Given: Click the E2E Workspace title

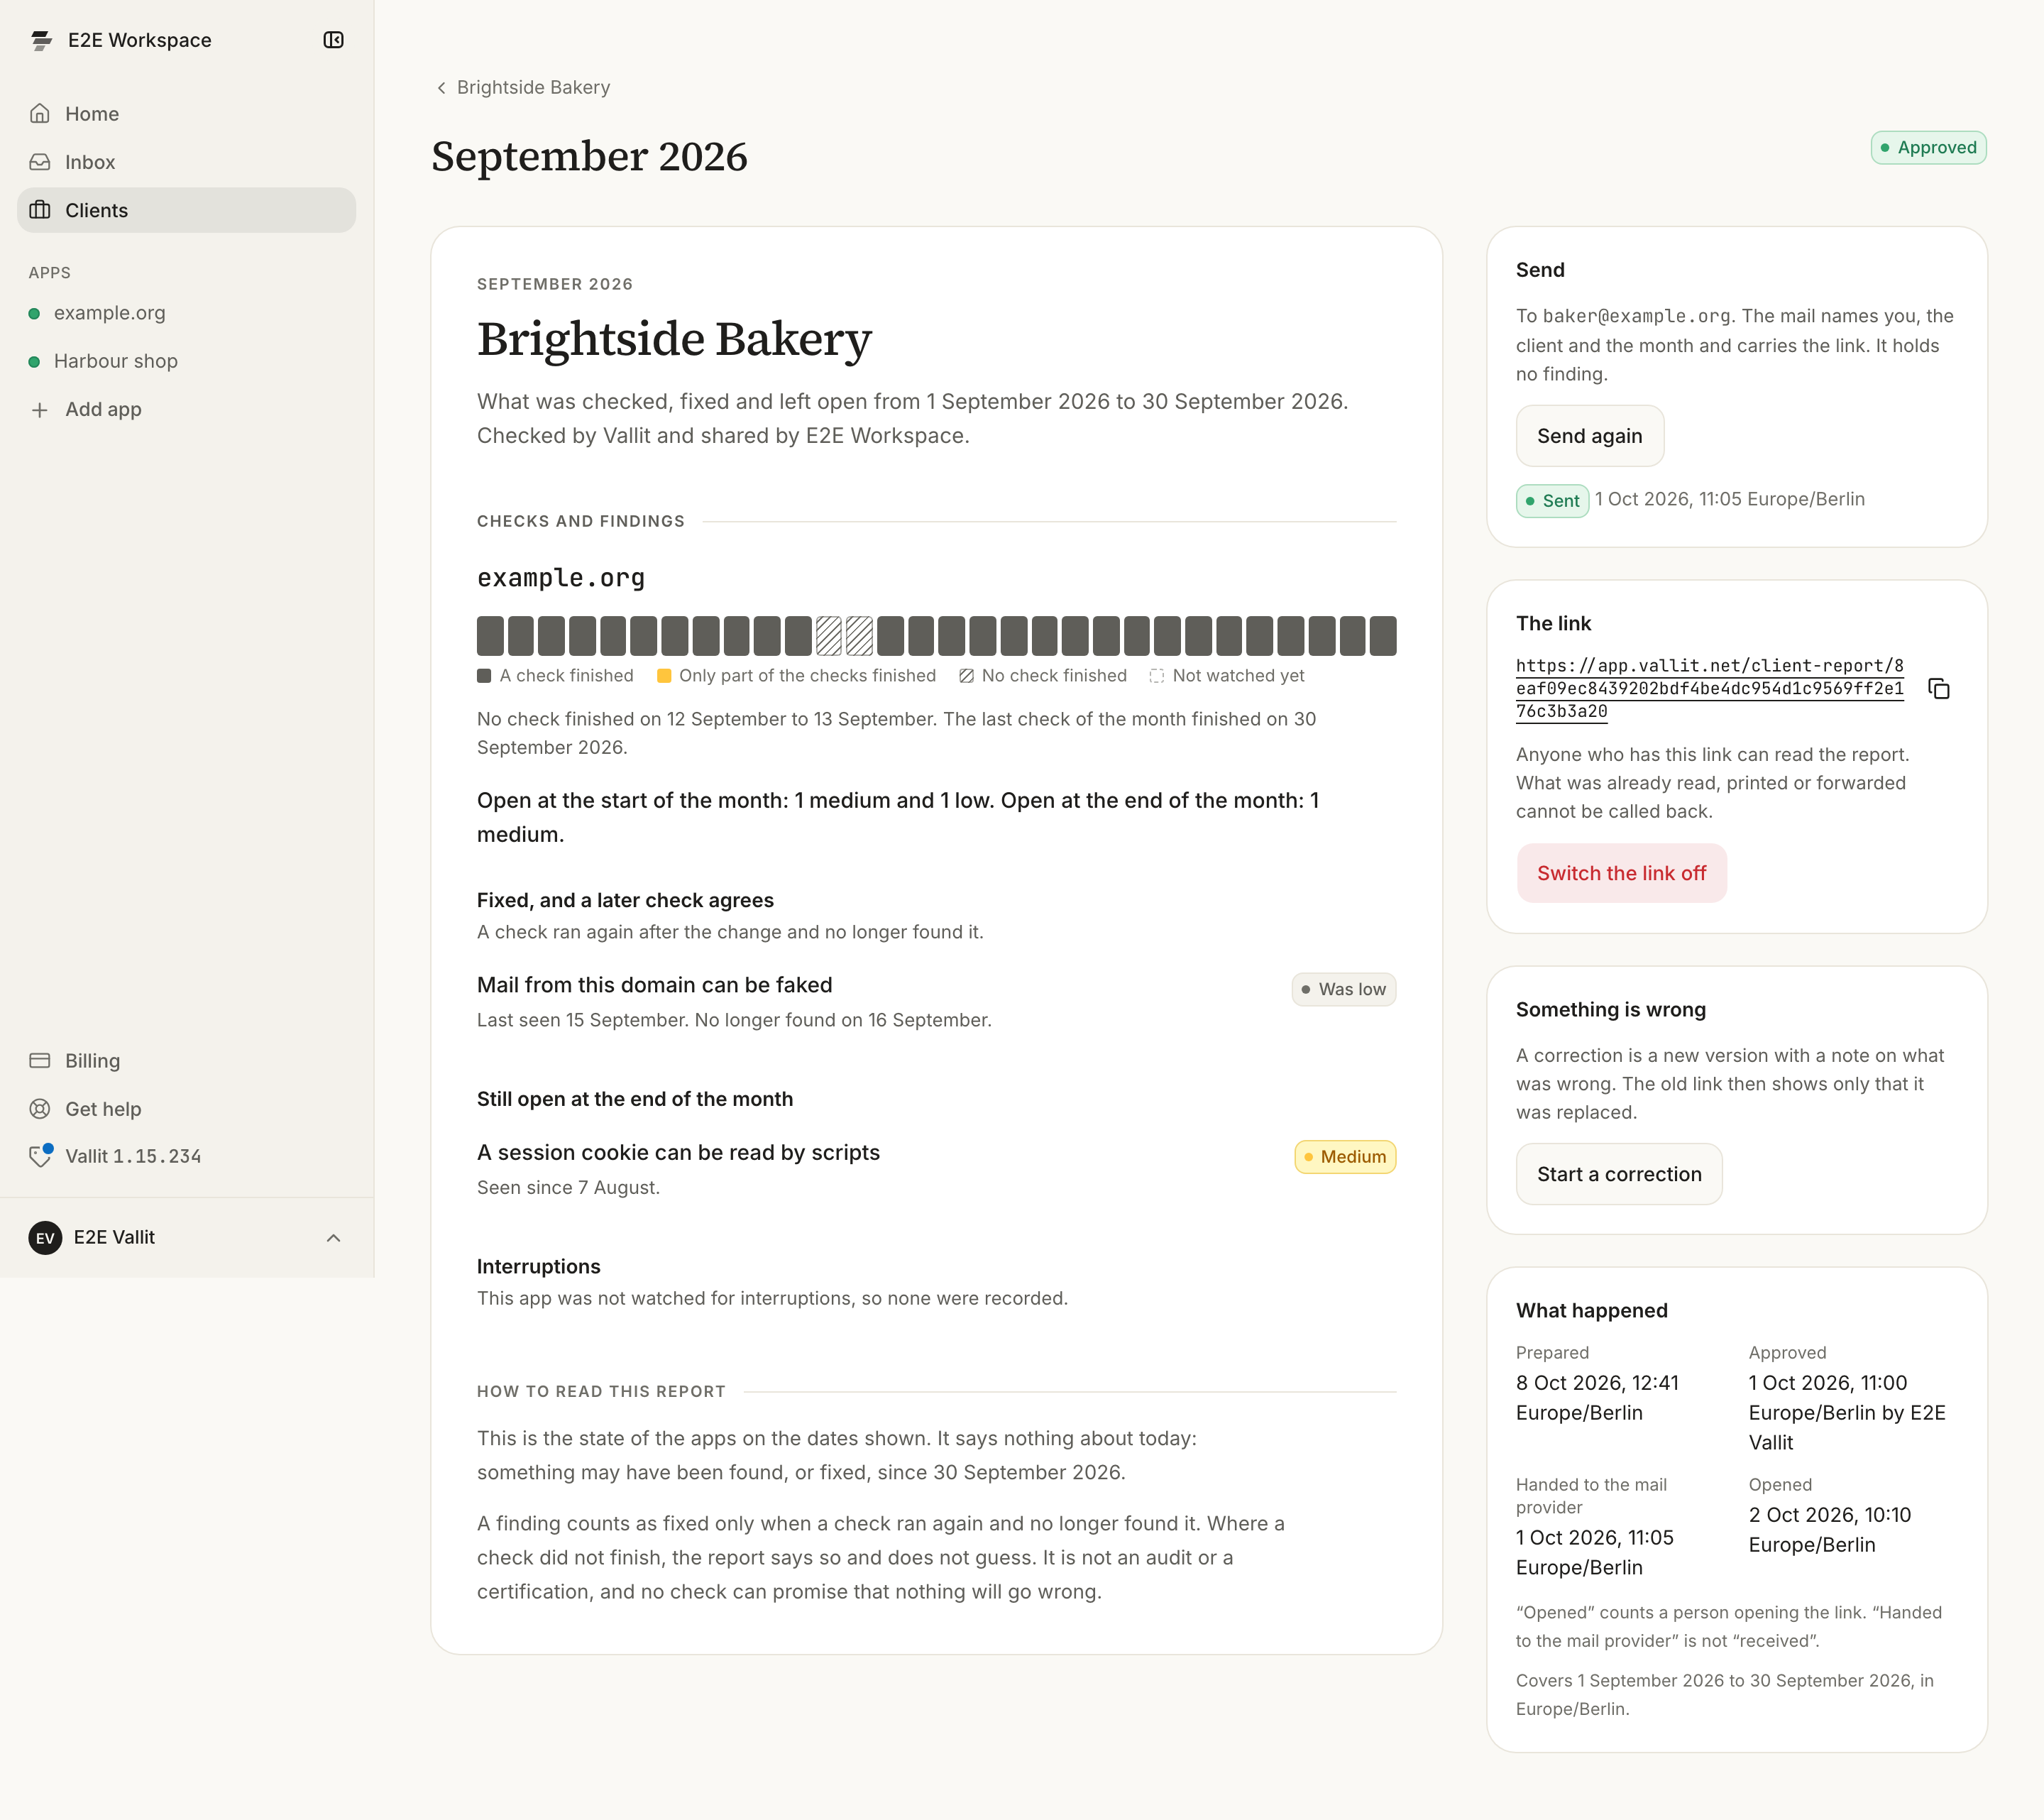Looking at the screenshot, I should tap(140, 40).
